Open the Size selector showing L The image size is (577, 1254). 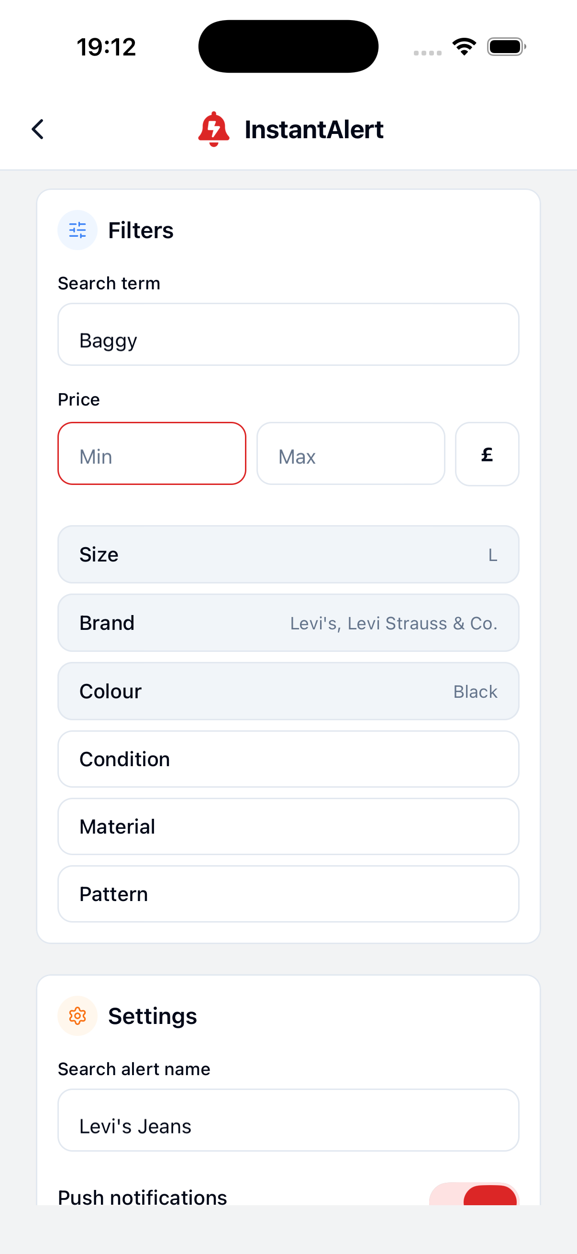coord(288,554)
